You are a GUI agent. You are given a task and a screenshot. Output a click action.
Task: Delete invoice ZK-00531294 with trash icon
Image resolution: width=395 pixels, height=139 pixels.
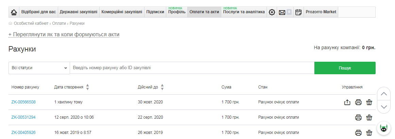369,118
